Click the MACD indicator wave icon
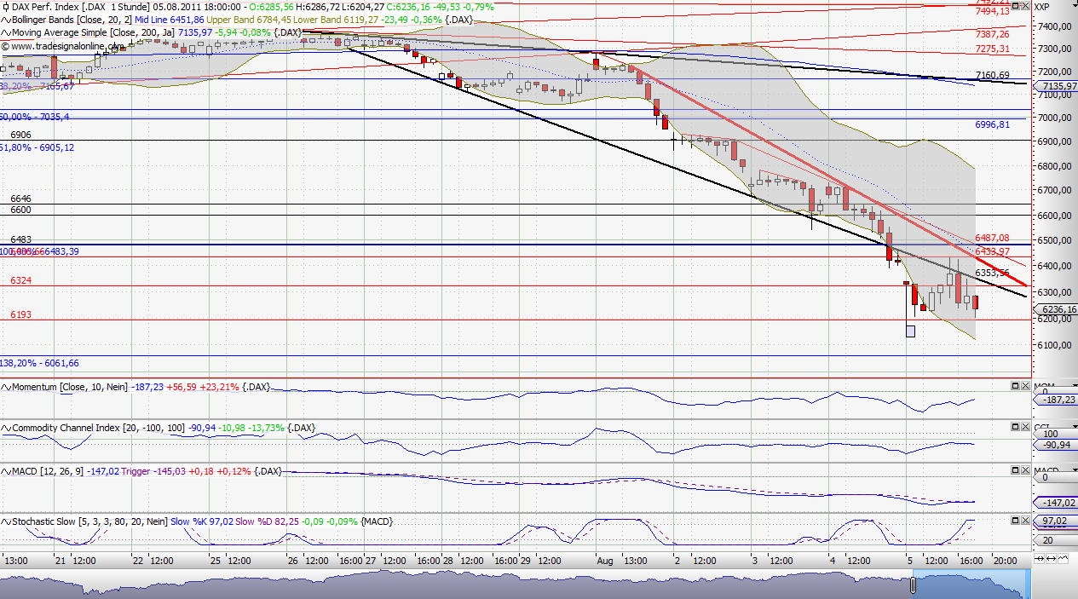The image size is (1078, 599). click(5, 470)
